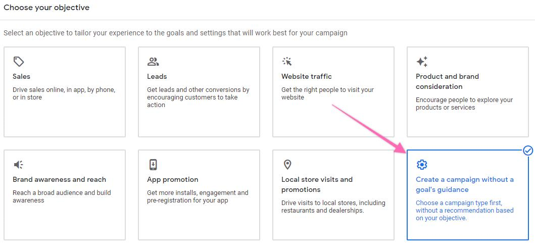Select Product and brand consideration title
The width and height of the screenshot is (535, 249).
click(x=447, y=81)
